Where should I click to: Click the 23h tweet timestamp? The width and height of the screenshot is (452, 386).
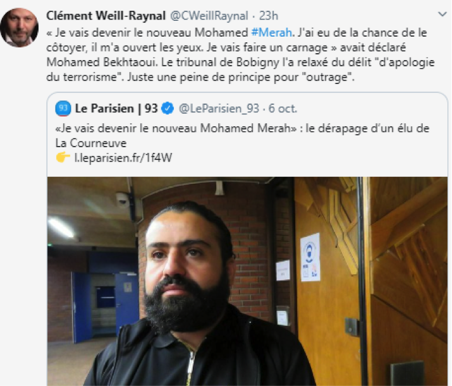pyautogui.click(x=269, y=16)
